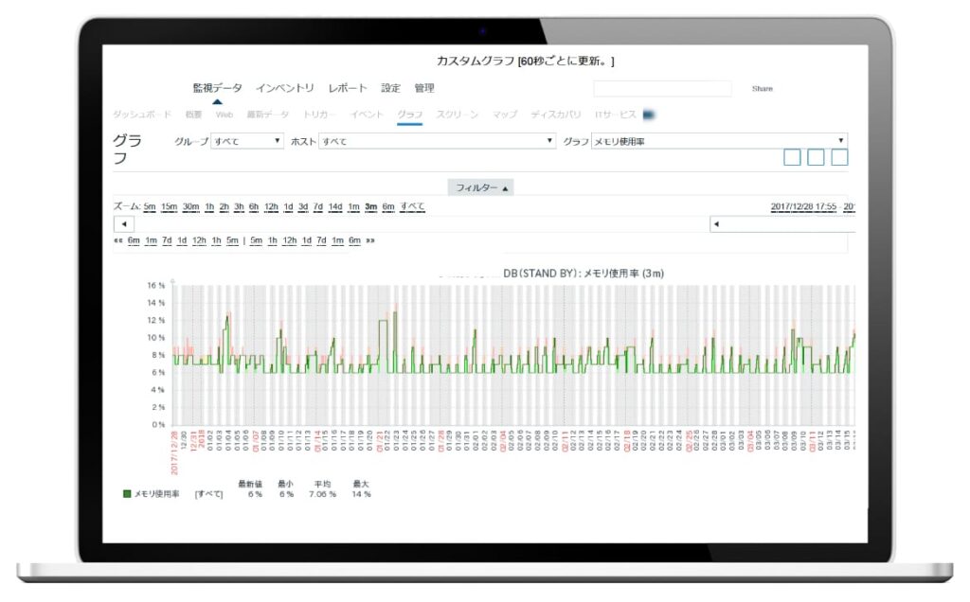
Task: Click the blurred icon next to ITサービス
Action: click(x=650, y=115)
